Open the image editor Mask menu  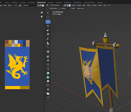10,5
